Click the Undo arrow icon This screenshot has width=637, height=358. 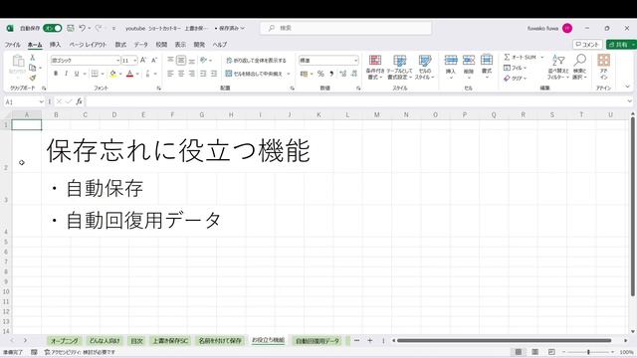pyautogui.click(x=82, y=28)
